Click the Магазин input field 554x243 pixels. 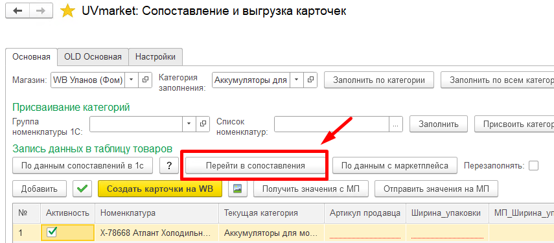88,80
